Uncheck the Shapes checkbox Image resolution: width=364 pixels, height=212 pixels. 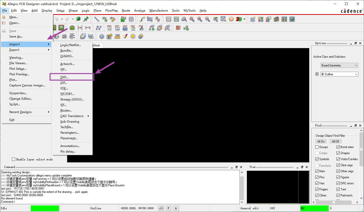(338, 153)
